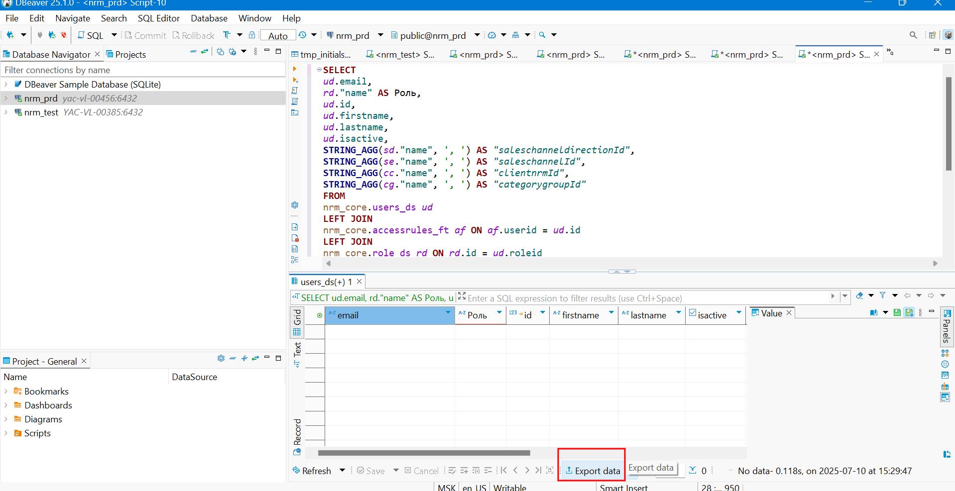955x491 pixels.
Task: Open the SQL editor settings gear
Action: coord(295,205)
